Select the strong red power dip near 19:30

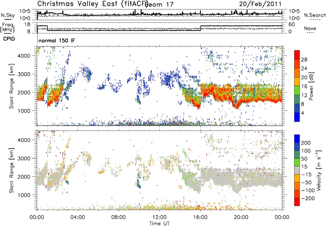click(x=236, y=105)
